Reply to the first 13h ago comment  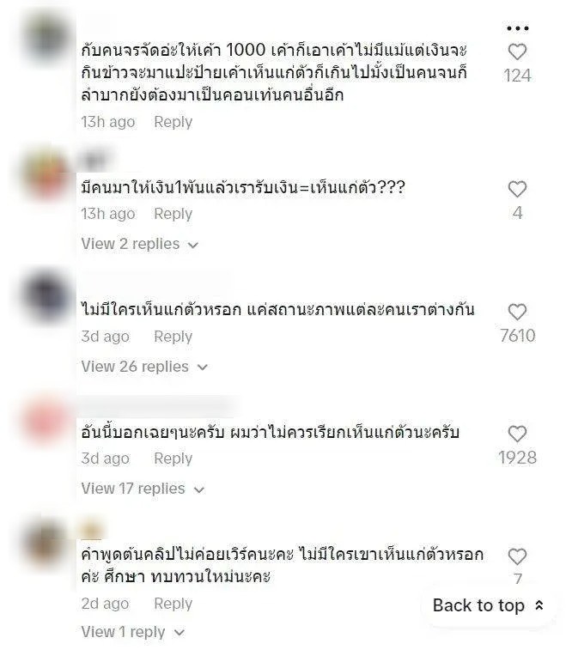click(173, 122)
